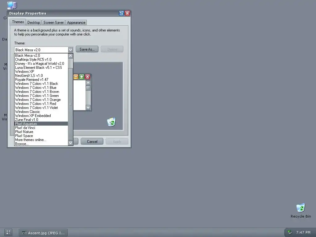Select the Windows XP theme entry
The image size is (316, 237).
[x=41, y=72]
